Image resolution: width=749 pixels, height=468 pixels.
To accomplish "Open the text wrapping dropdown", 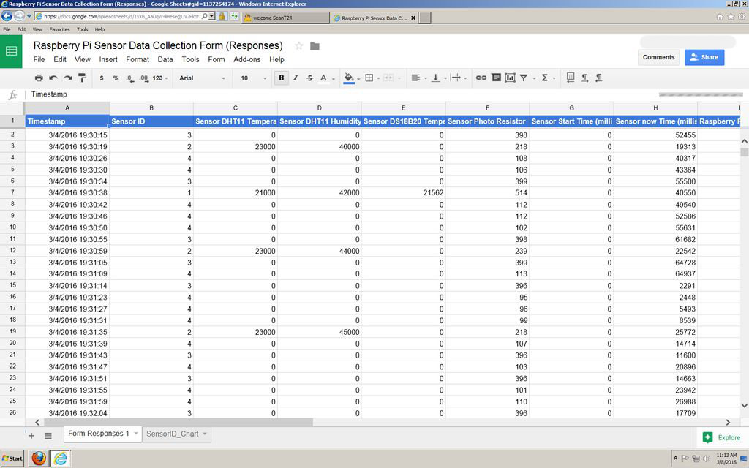I will [458, 78].
